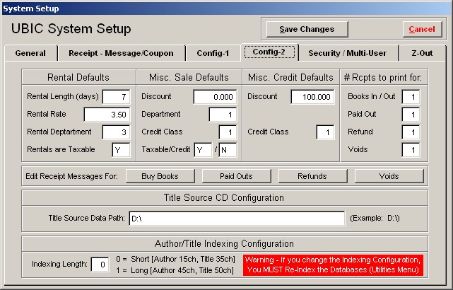Click the Misc. Credit Defaults header

pyautogui.click(x=290, y=77)
